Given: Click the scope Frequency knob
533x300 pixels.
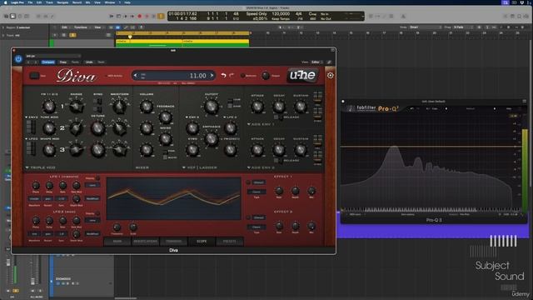Looking at the screenshot, I should 117,227.
